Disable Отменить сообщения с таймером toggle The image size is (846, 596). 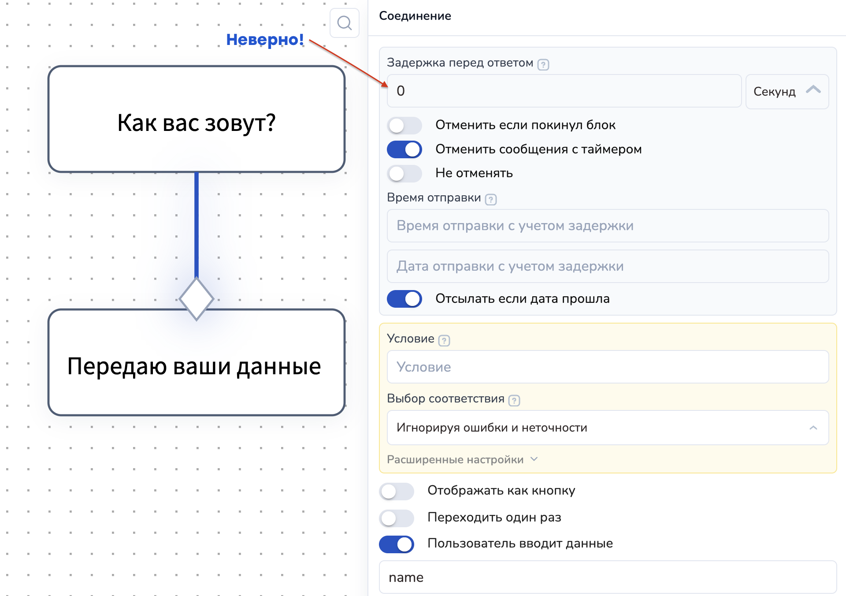[404, 149]
